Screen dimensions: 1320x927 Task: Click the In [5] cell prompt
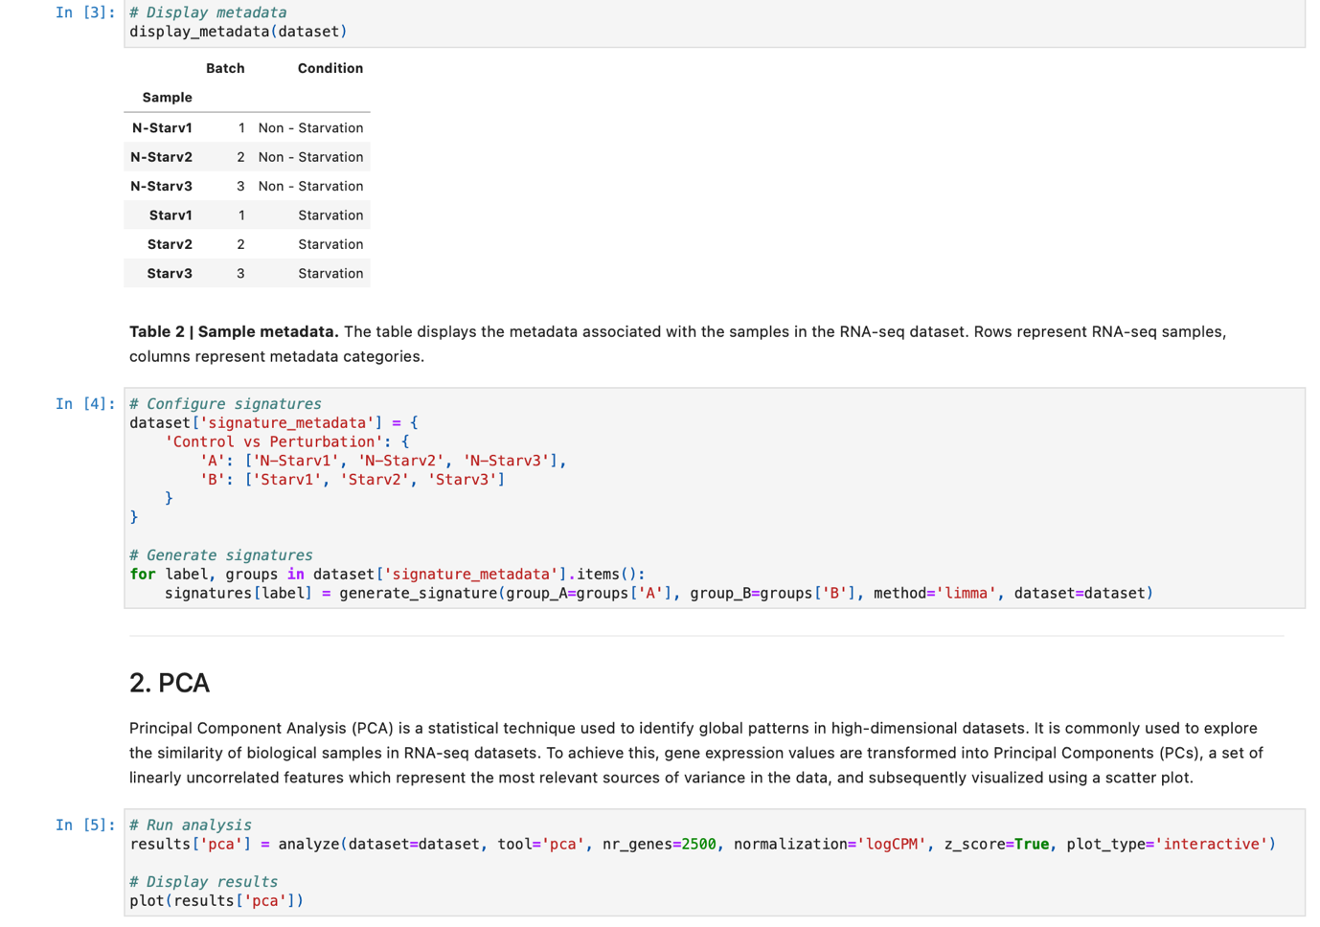click(x=84, y=825)
